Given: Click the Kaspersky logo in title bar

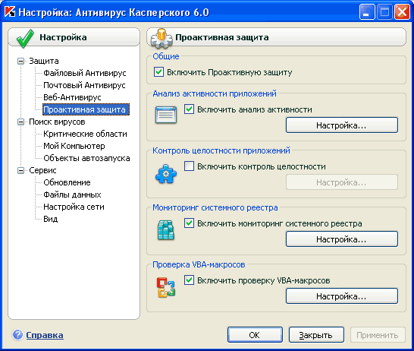Looking at the screenshot, I should point(10,11).
